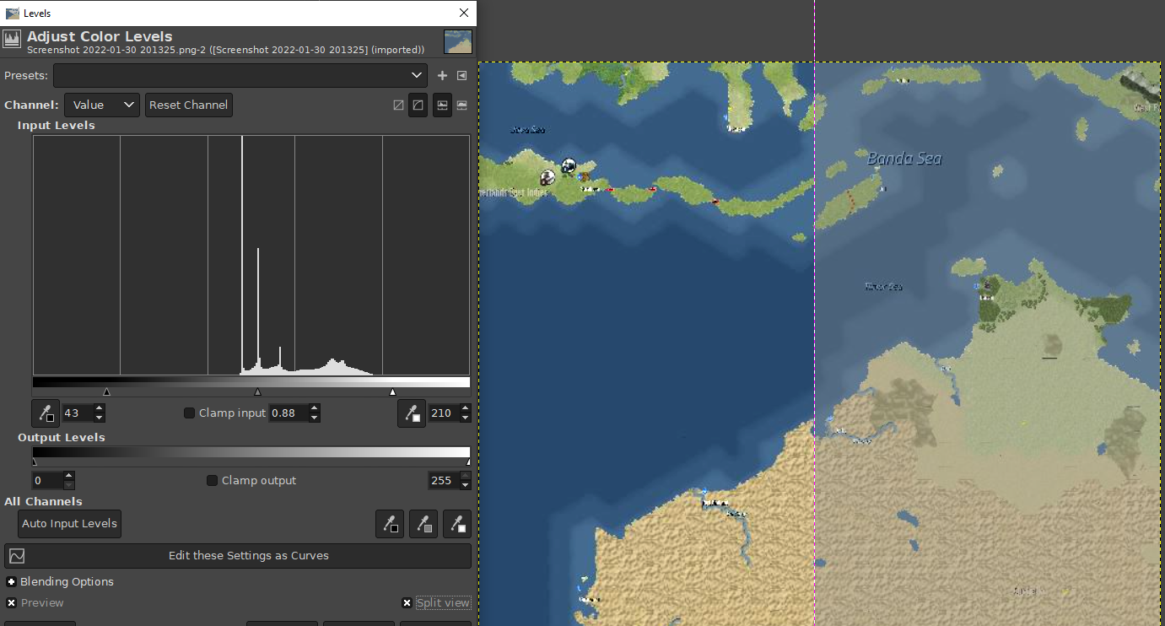Screen dimensions: 1165x626
Task: Pick gray point for all channels
Action: tap(423, 524)
